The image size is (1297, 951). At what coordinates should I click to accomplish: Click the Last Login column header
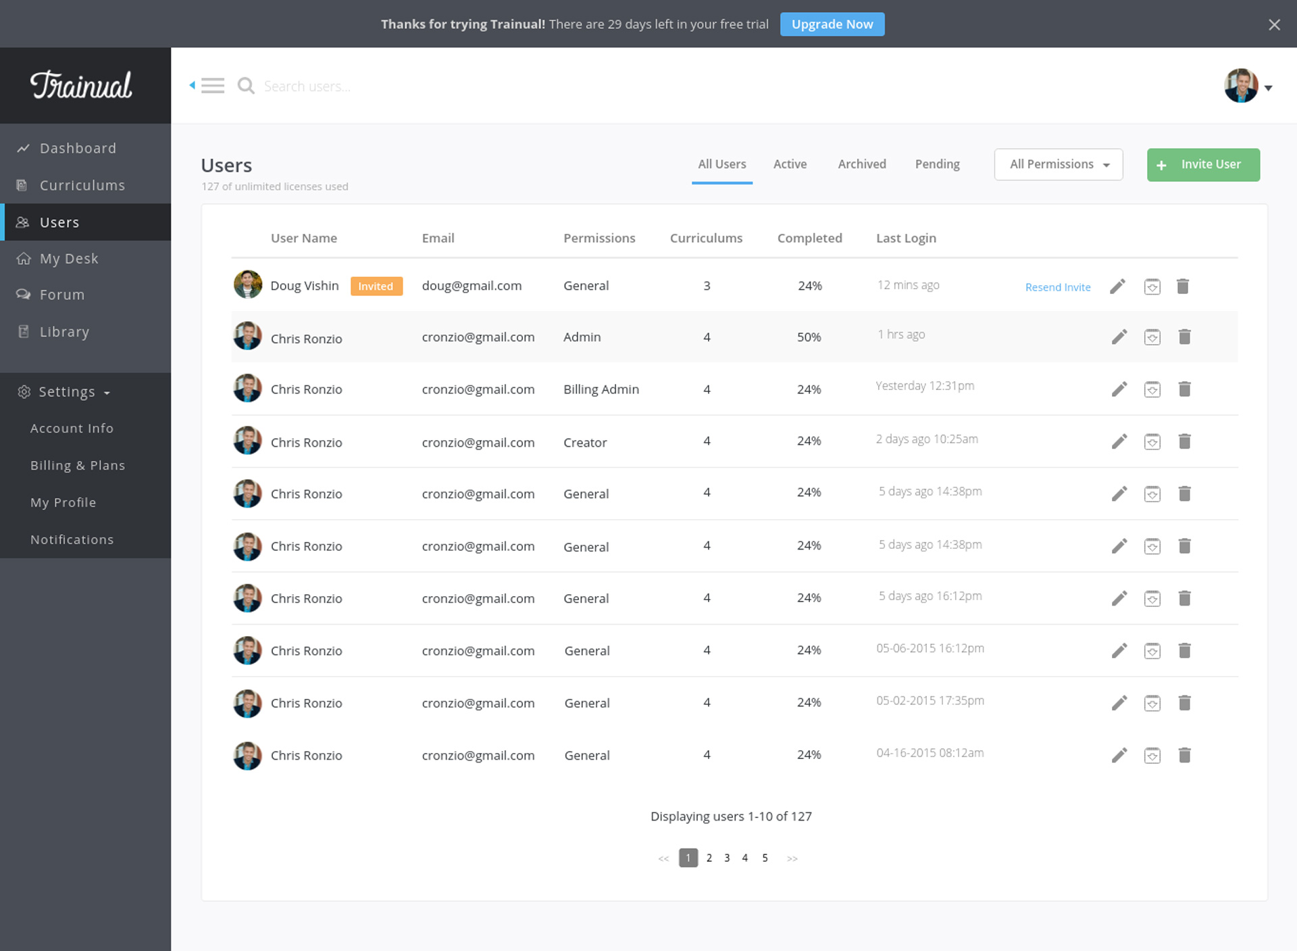click(x=906, y=238)
